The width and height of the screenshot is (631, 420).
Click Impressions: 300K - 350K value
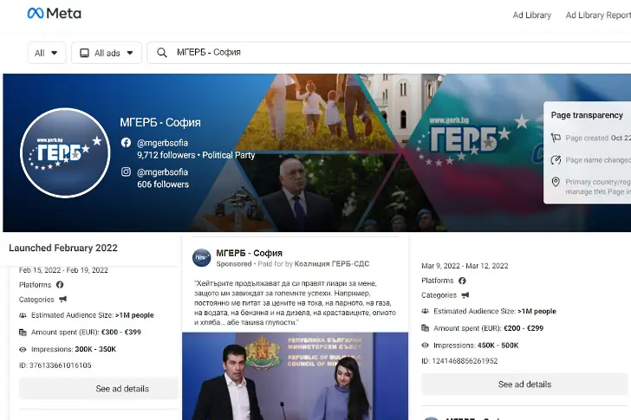click(95, 349)
